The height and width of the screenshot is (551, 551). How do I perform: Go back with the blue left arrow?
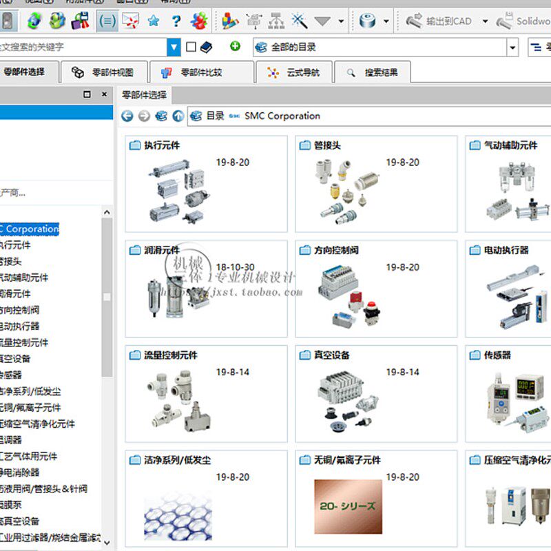coord(127,116)
